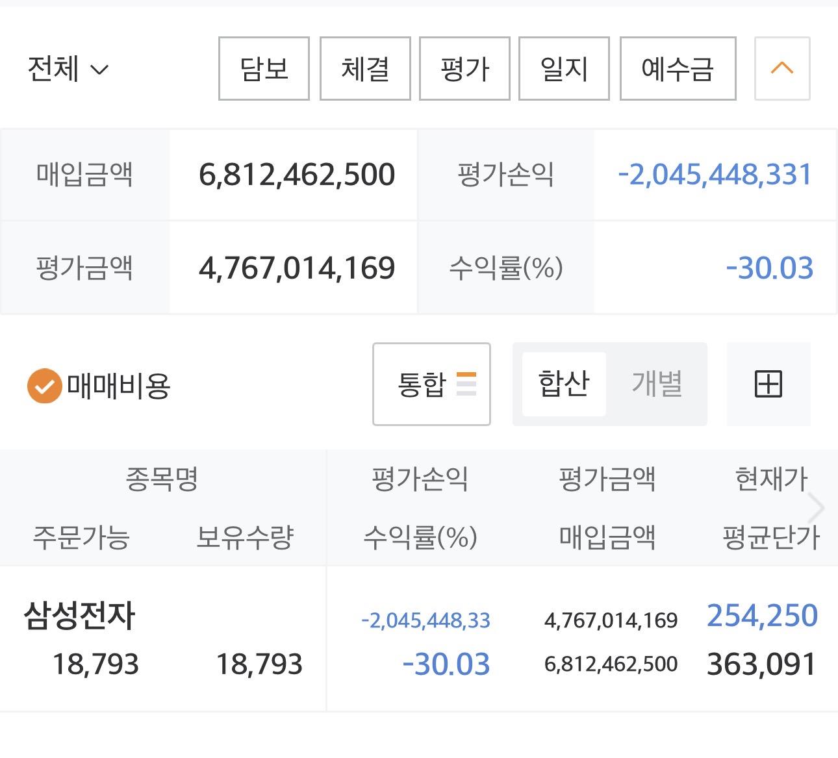838x758 pixels.
Task: Click the 통합 view button
Action: 431,384
